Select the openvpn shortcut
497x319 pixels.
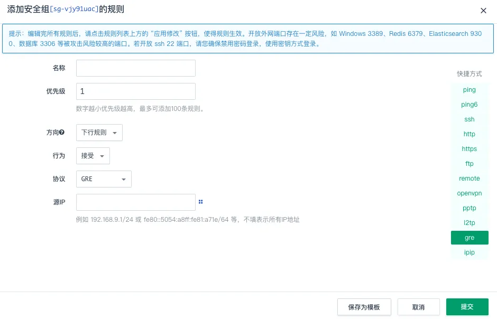[469, 193]
